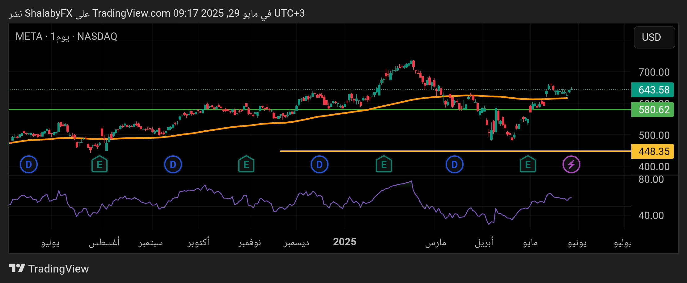Click the نوفمبر month label
This screenshot has width=687, height=283.
coord(250,242)
